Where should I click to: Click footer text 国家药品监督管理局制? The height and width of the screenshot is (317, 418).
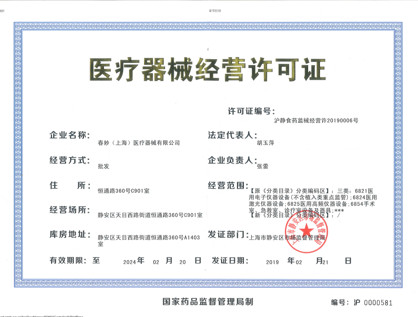[208, 302]
